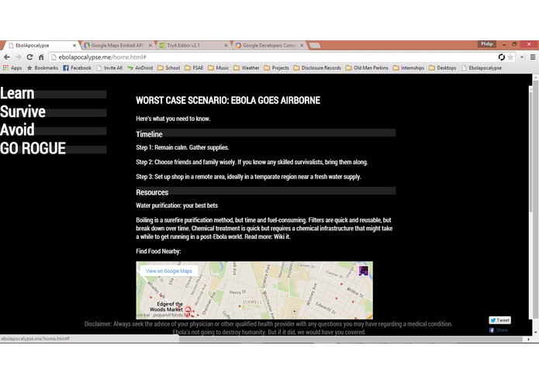539x383 pixels.
Task: Switch to the Google Developers Console tab
Action: click(x=267, y=45)
